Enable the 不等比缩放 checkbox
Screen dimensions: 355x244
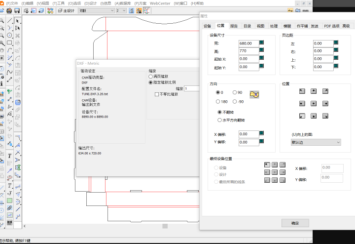point(157,94)
